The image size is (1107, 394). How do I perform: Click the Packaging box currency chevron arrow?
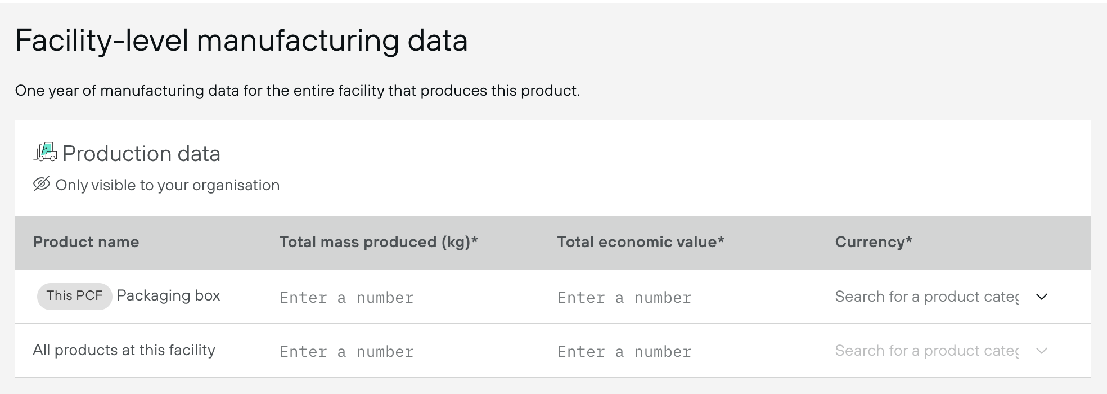click(1041, 297)
